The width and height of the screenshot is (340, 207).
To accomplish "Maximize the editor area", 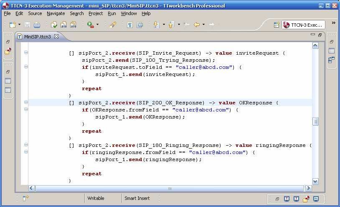I will click(320, 35).
